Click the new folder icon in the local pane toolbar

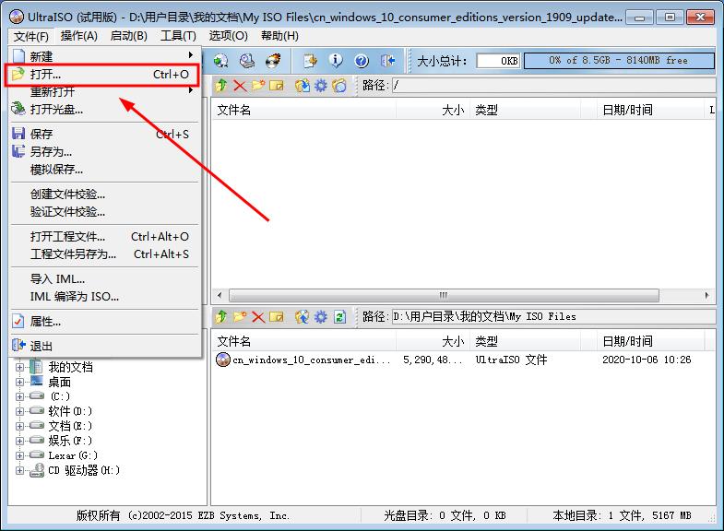click(240, 316)
